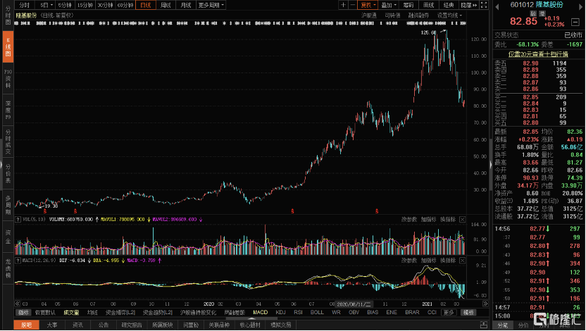
Task: Switch to the 公告 tab at the bottom
Action: click(x=104, y=325)
